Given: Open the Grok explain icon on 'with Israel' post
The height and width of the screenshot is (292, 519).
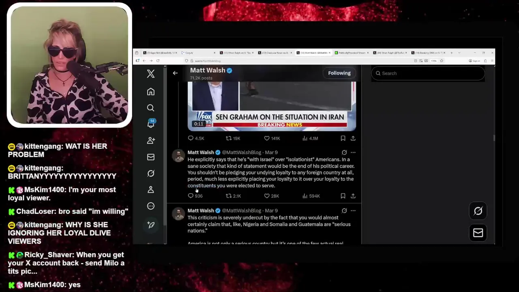Looking at the screenshot, I should [344, 152].
